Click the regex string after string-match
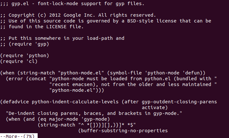229x138 pixels. (x=107, y=125)
